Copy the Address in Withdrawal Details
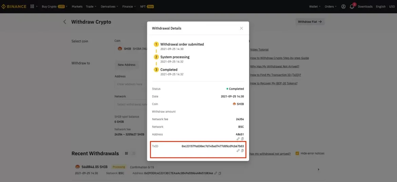Viewport: 397px width, 182px height. [x=242, y=139]
